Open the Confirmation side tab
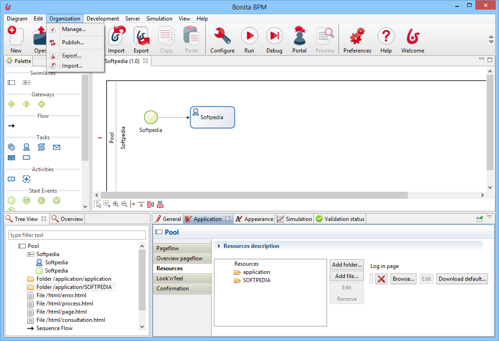The width and height of the screenshot is (499, 341). [x=182, y=289]
